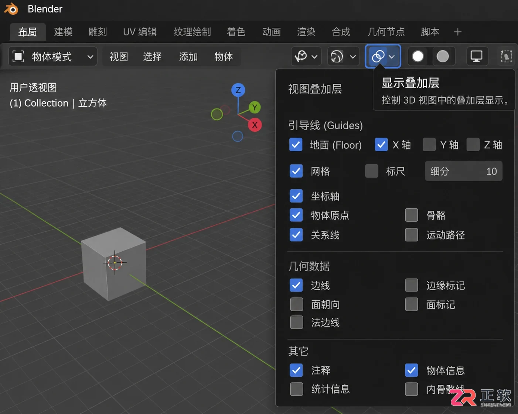Click the (1) Collection | 立方体 text
The image size is (518, 414).
pos(58,103)
